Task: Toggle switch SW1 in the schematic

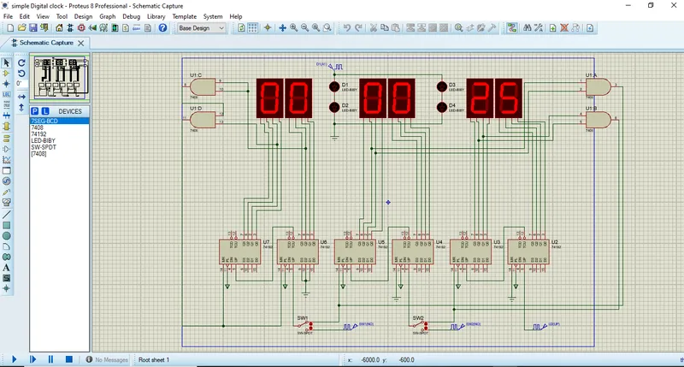Action: (x=305, y=325)
